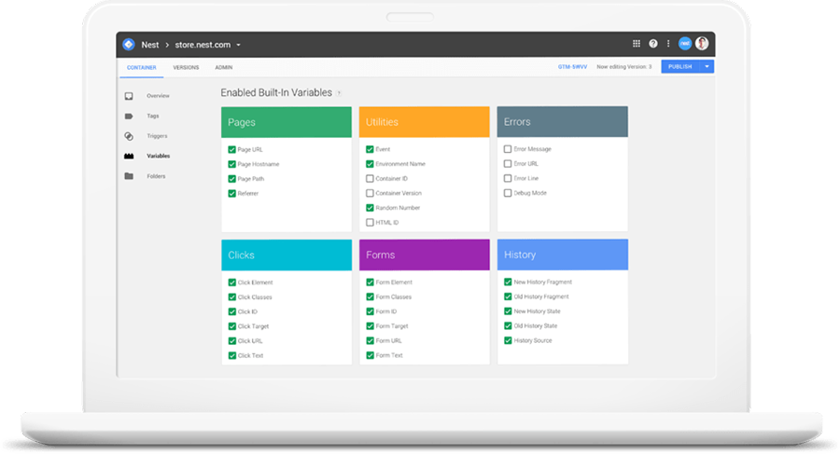840x454 pixels.
Task: Go to Triggers via sidebar icon
Action: [129, 136]
